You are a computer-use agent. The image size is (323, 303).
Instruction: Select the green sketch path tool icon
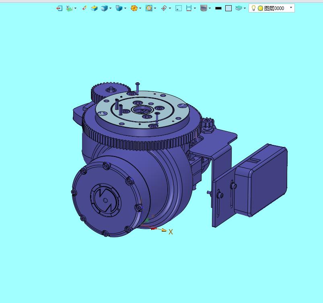(70, 8)
